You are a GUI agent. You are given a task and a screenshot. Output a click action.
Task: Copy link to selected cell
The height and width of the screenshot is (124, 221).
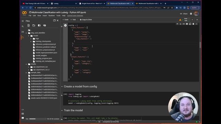(x=184, y=24)
